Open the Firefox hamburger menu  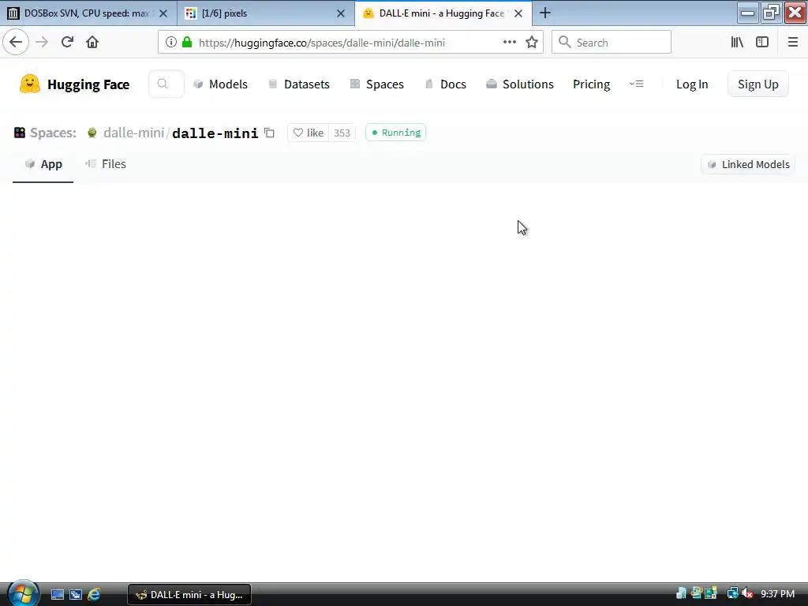click(792, 43)
